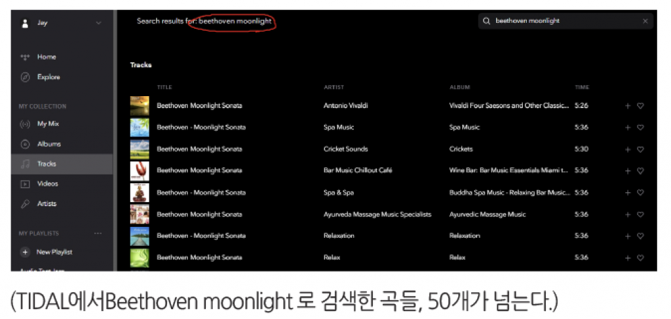Open album Buddha Spa Music - Relaxing Bar Music
Image resolution: width=671 pixels, height=319 pixels.
pos(510,193)
